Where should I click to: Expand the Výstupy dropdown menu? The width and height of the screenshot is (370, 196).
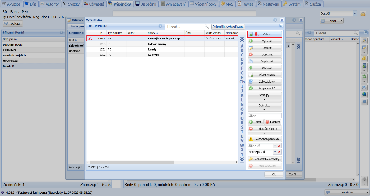(x=265, y=97)
